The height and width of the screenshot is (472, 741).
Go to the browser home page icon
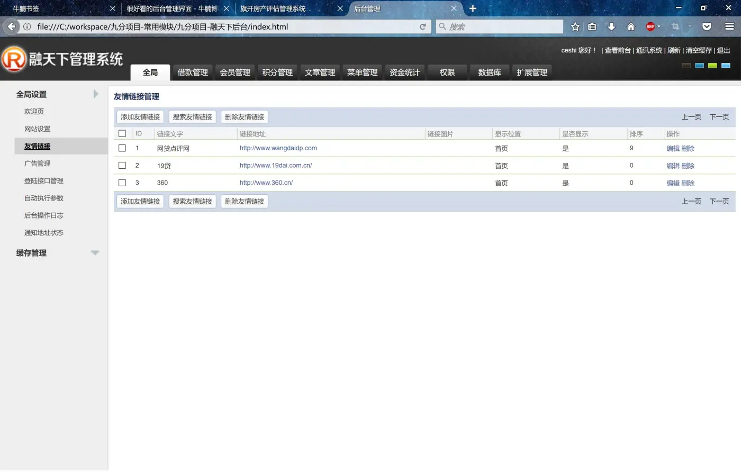click(x=631, y=26)
